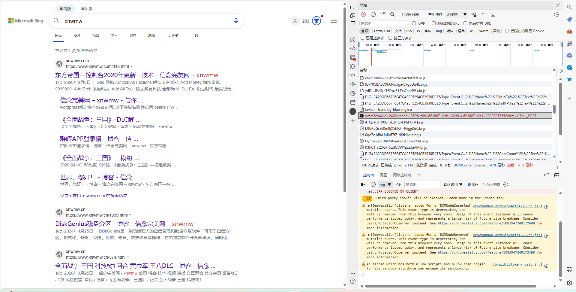Click the DevTools help question mark icon
The height and width of the screenshot is (292, 576).
click(353, 281)
